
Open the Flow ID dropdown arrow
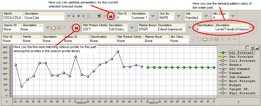(x=153, y=16)
